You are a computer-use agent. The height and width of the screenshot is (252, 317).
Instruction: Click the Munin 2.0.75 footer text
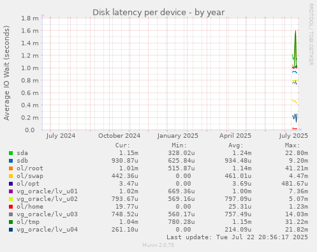click(158, 245)
